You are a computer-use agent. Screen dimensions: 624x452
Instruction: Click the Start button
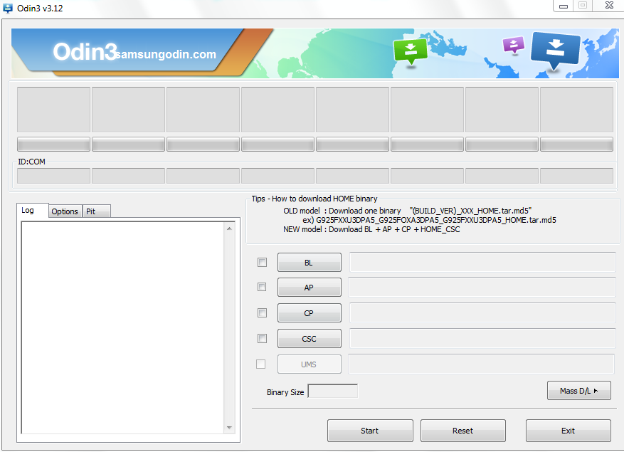[370, 431]
